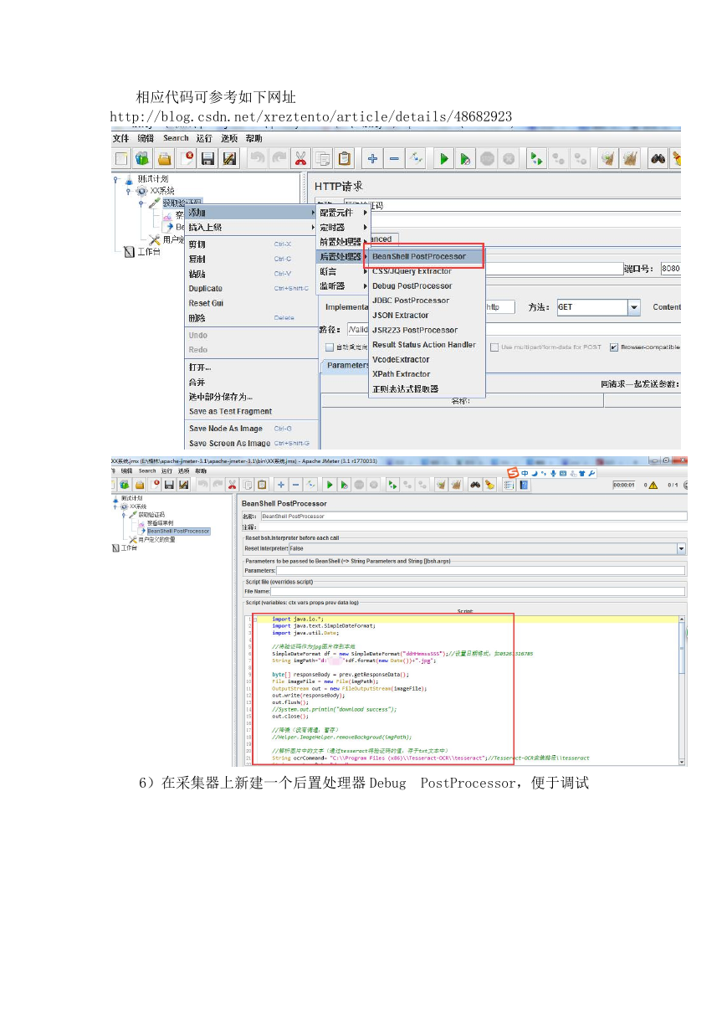Click the Start icon in BeanShell PostProcessor window
Screen dimensions: 727x1028
tap(330, 484)
